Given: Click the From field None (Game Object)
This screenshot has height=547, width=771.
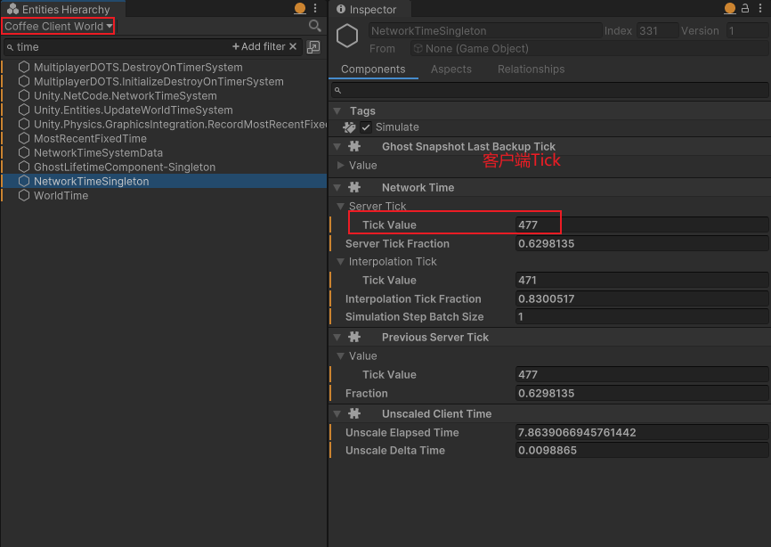Looking at the screenshot, I should (589, 49).
